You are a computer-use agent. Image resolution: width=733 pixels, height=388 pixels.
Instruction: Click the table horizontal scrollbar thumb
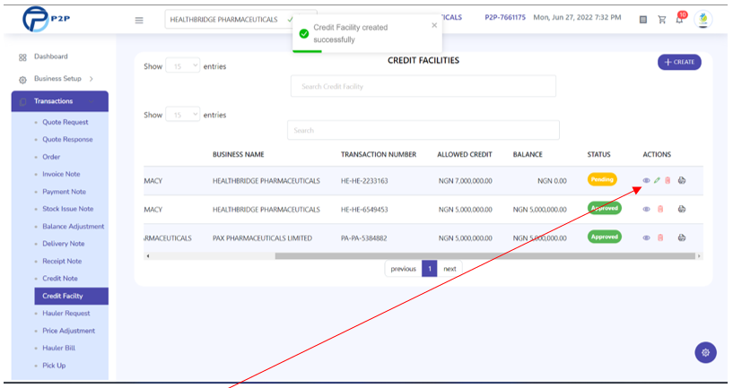[x=484, y=256]
